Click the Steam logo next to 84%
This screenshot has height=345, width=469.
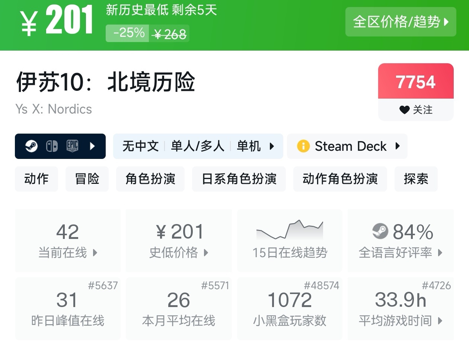[380, 231]
